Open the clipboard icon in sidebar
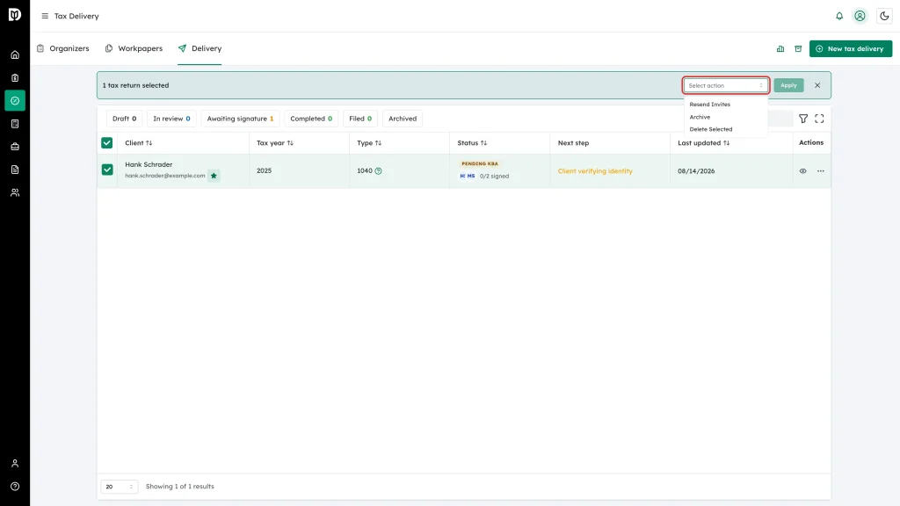This screenshot has height=506, width=900. point(15,78)
